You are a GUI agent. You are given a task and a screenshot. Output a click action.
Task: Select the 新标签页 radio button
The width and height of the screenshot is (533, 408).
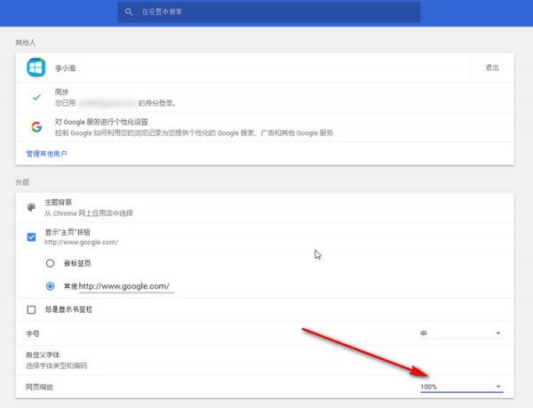tap(51, 264)
